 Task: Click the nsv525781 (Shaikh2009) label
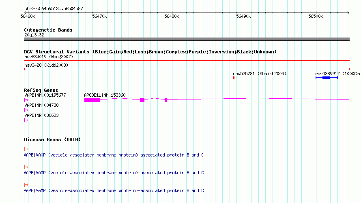[x=260, y=74]
